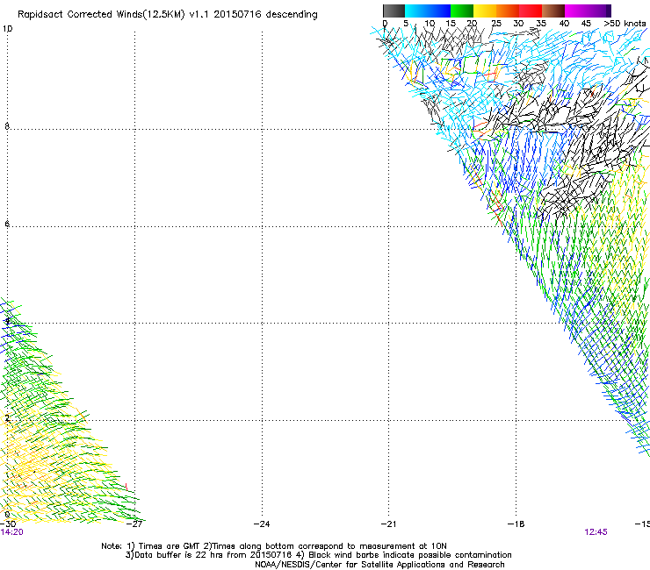The height and width of the screenshot is (570, 650).
Task: Click the red 30-35 knots legend swatch
Action: 531,11
